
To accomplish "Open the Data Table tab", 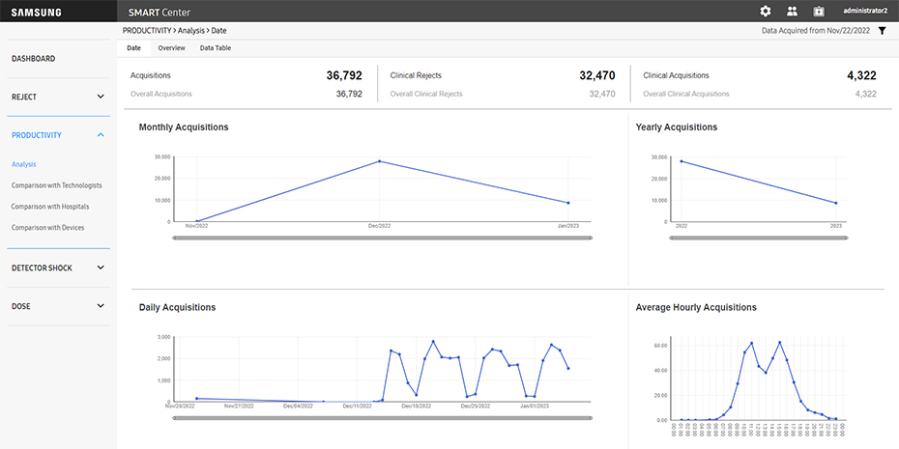I will click(x=215, y=48).
